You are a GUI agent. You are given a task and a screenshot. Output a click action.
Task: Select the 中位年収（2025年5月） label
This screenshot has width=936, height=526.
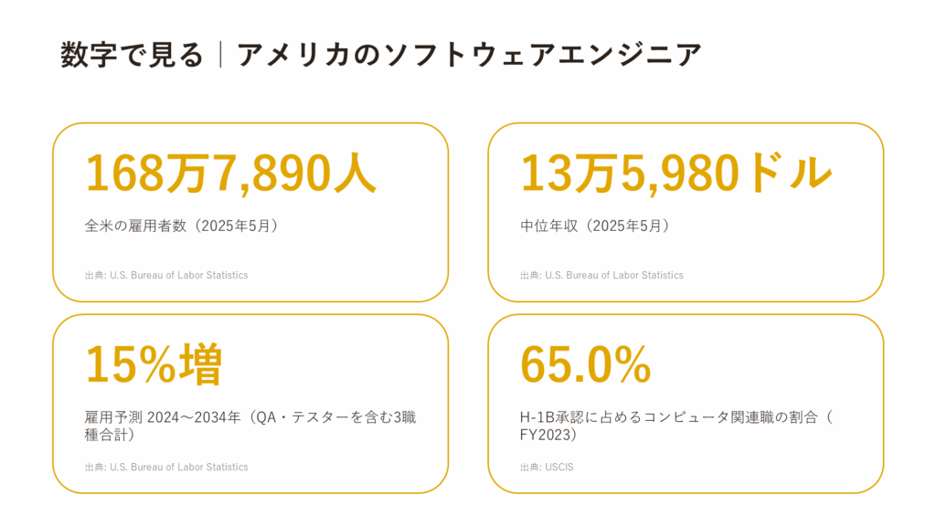(594, 226)
